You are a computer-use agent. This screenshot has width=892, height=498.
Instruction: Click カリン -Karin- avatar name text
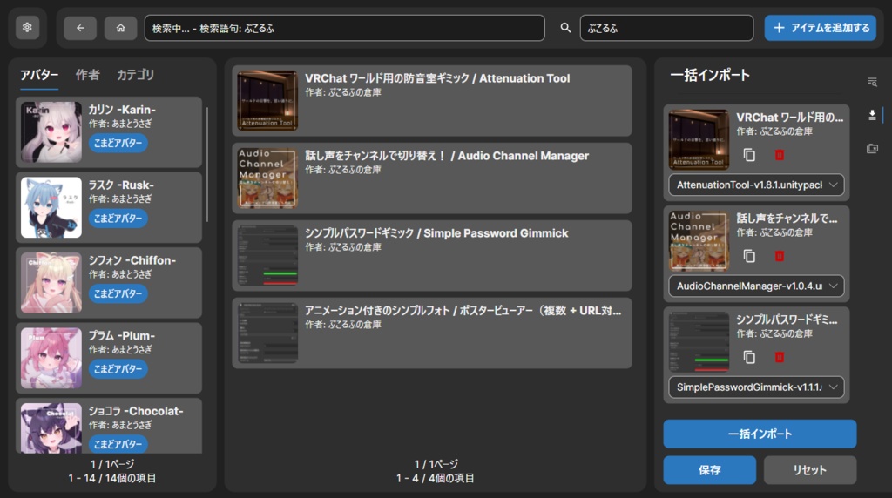[122, 110]
